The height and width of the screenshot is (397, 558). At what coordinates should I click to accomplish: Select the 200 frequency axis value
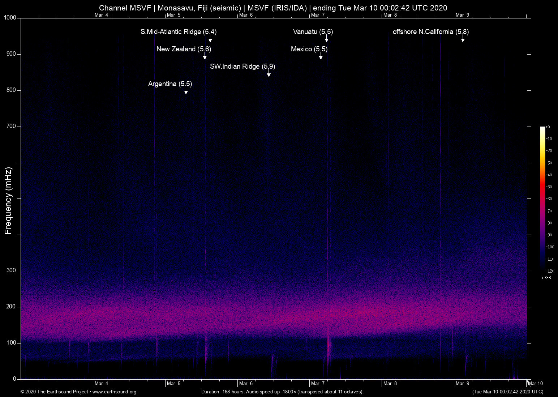pyautogui.click(x=12, y=307)
